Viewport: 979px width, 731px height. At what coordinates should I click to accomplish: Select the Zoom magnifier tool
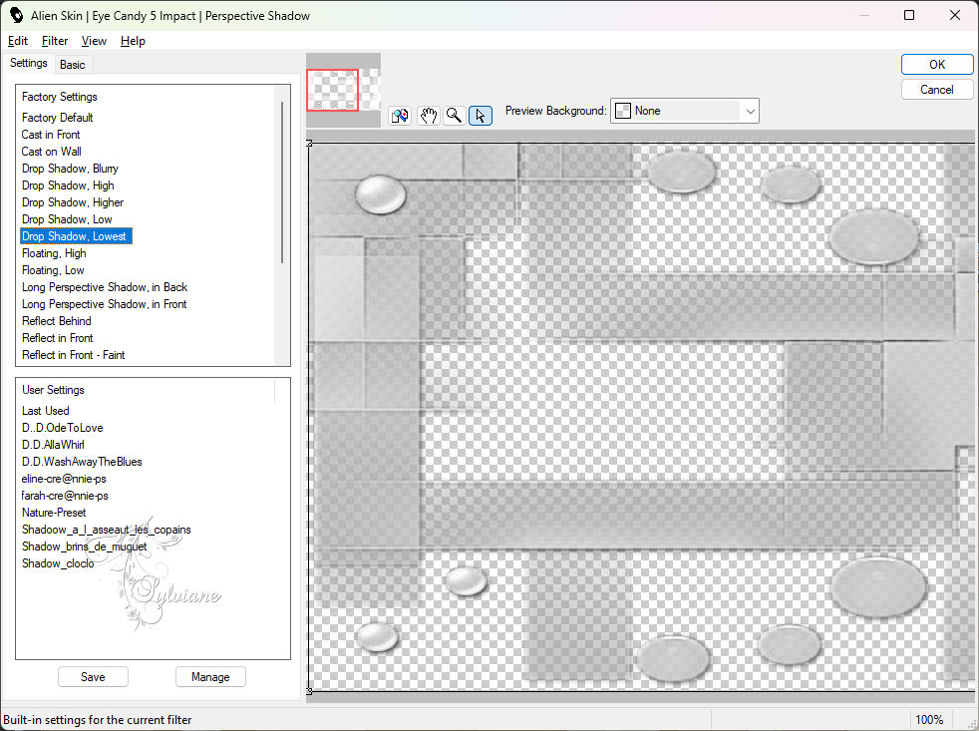click(x=455, y=116)
